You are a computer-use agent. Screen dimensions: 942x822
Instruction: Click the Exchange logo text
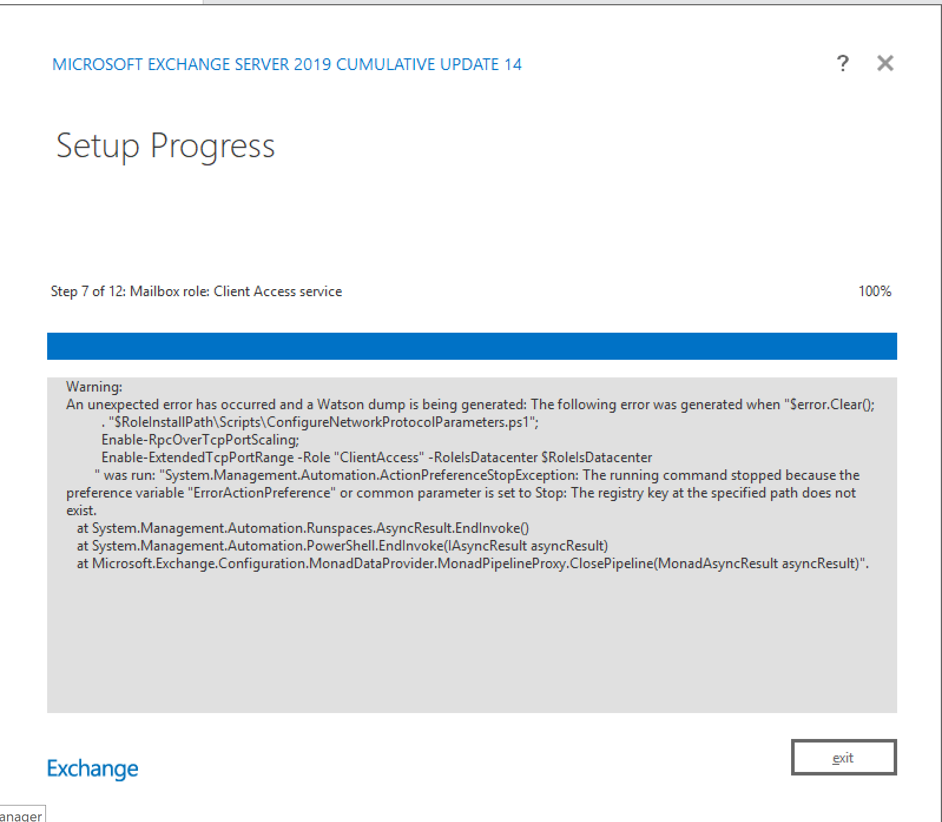click(x=93, y=769)
